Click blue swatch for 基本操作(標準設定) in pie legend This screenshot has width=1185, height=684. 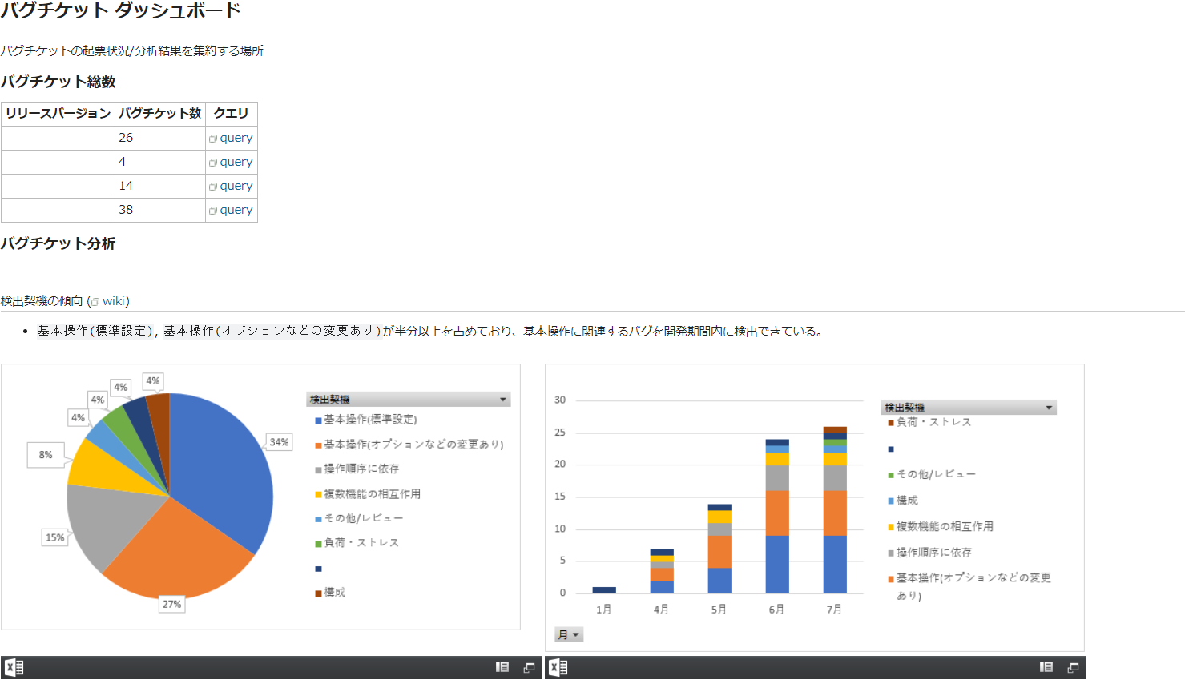point(318,420)
